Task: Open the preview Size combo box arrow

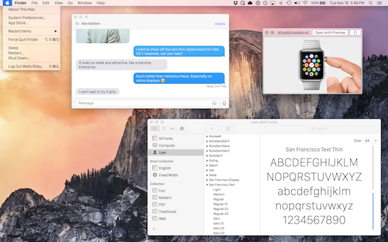Action: (375, 140)
